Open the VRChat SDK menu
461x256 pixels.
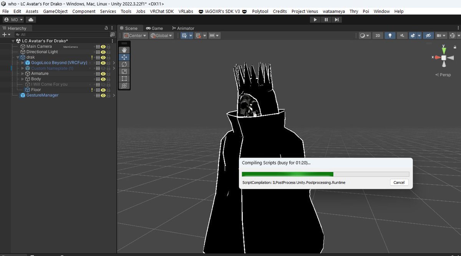point(162,11)
